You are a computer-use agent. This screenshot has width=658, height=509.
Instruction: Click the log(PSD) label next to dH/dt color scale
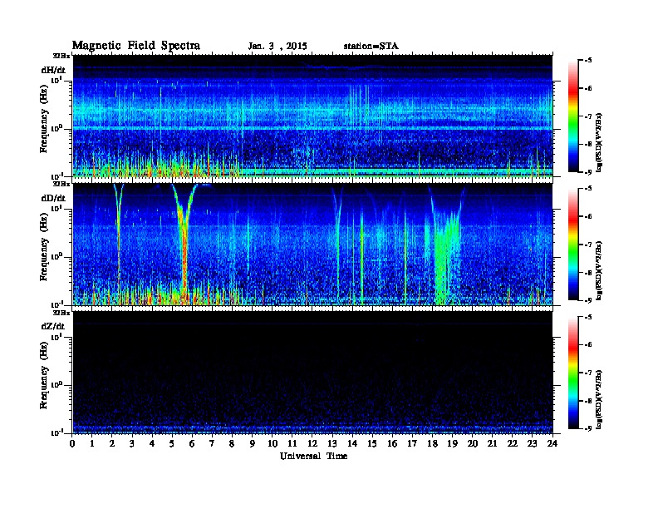click(x=599, y=142)
